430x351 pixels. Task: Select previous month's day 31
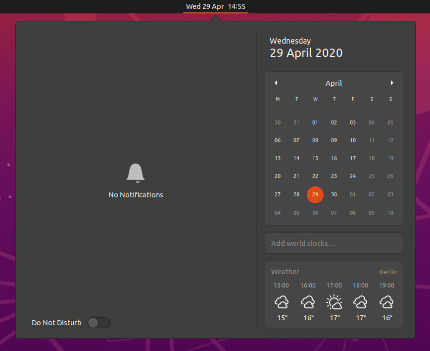296,122
